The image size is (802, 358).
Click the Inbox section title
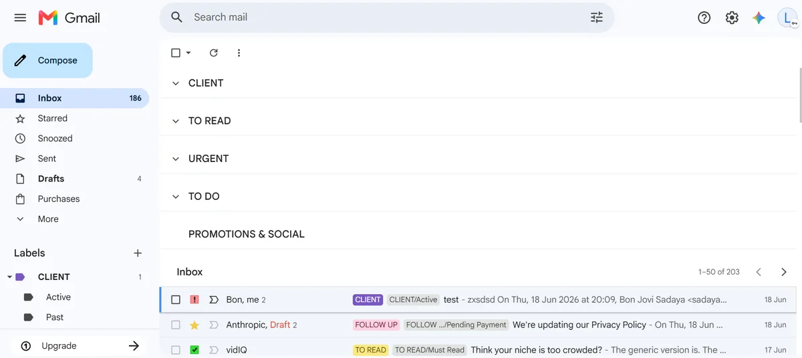pos(190,272)
